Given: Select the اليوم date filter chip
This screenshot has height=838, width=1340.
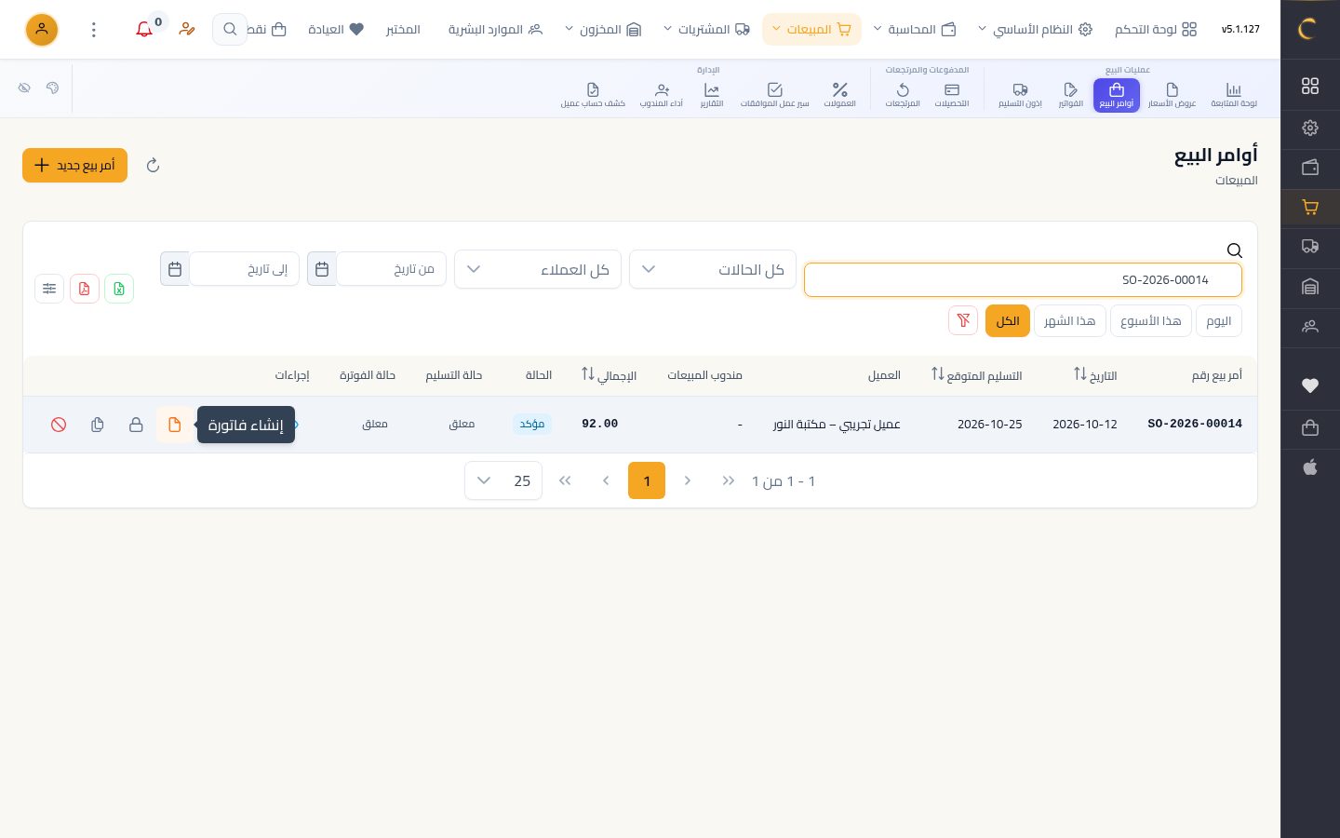Looking at the screenshot, I should [x=1218, y=321].
